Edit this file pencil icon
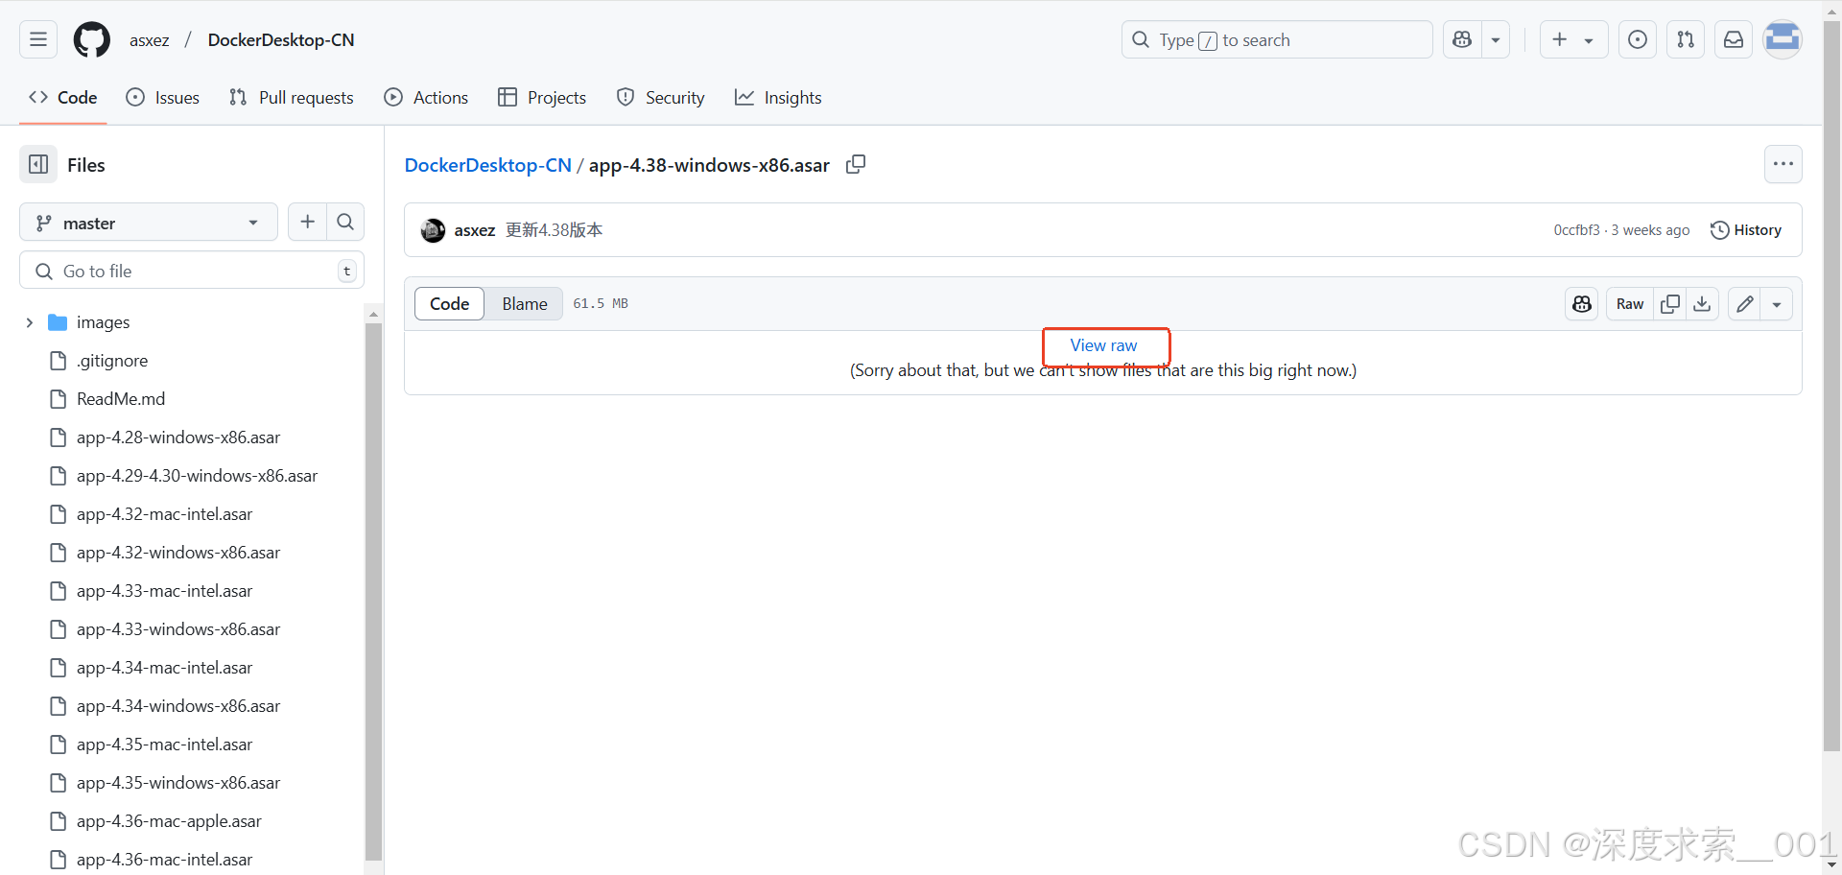 (x=1745, y=304)
